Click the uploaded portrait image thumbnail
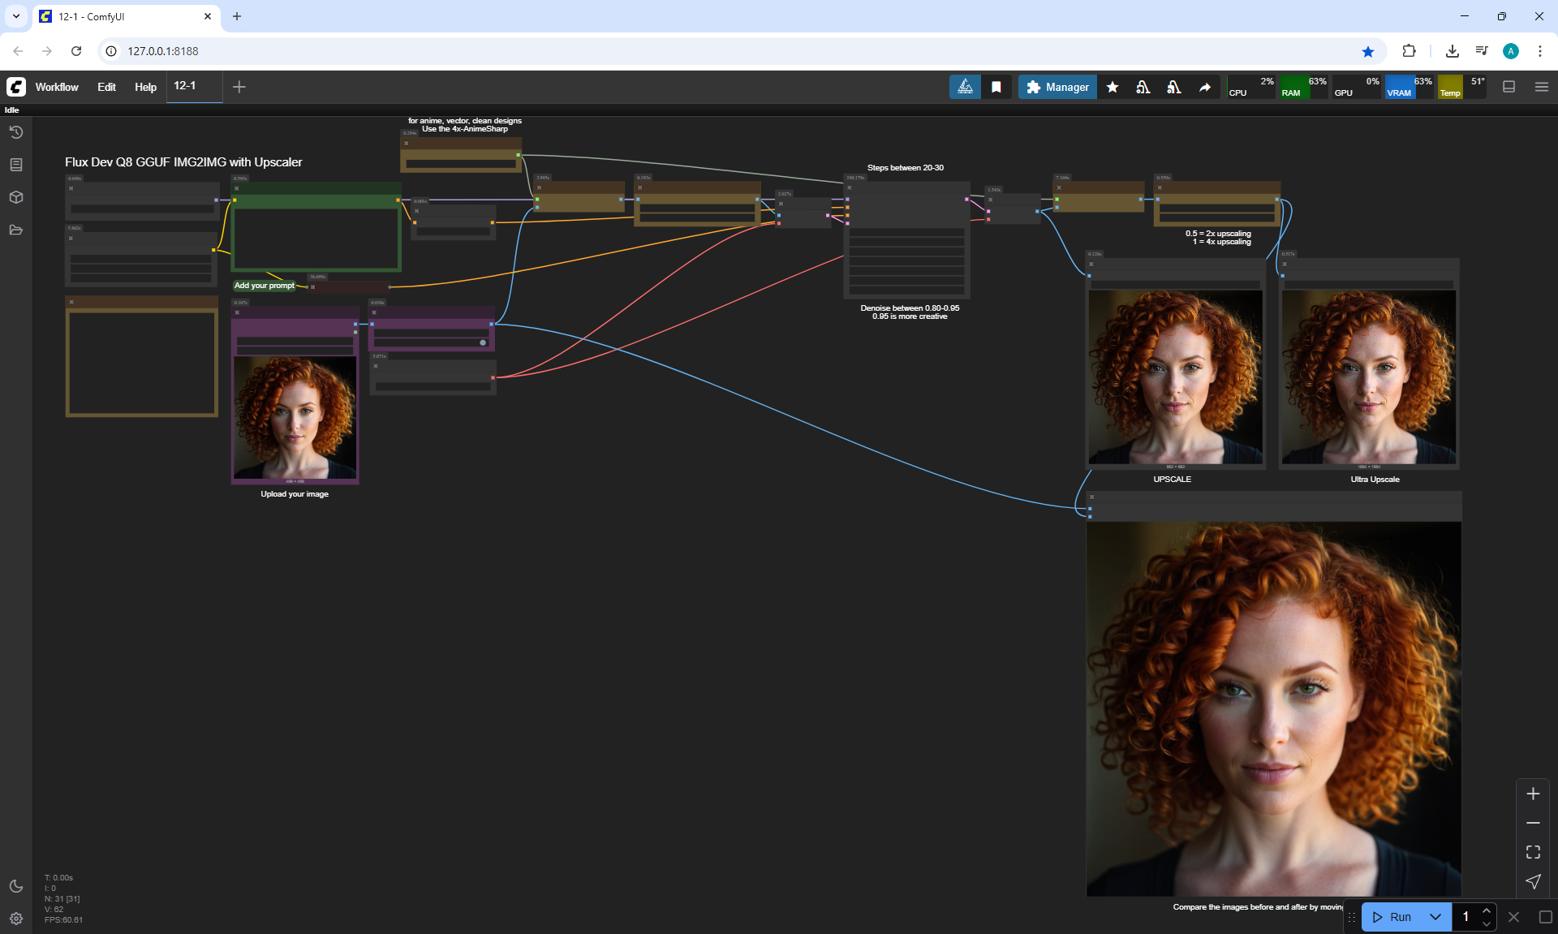The height and width of the screenshot is (934, 1558). pyautogui.click(x=295, y=418)
